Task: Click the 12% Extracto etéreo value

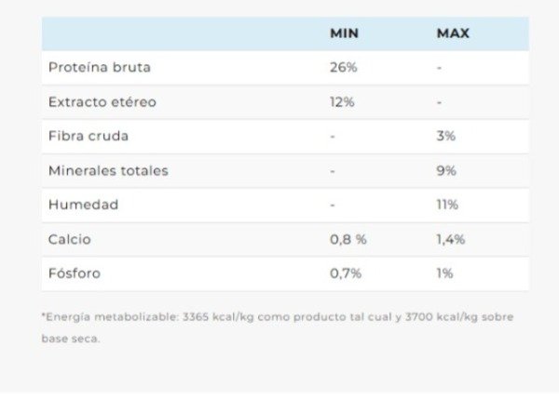Action: (x=342, y=102)
